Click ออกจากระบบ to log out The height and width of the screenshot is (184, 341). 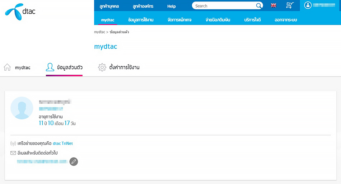click(286, 20)
